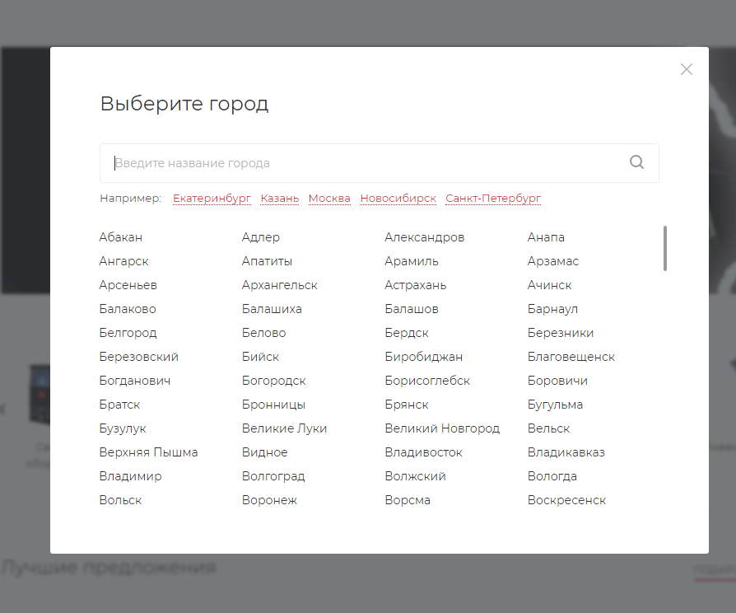The image size is (736, 613).
Task: Choose Санкт-Петербург example link
Action: click(x=493, y=199)
